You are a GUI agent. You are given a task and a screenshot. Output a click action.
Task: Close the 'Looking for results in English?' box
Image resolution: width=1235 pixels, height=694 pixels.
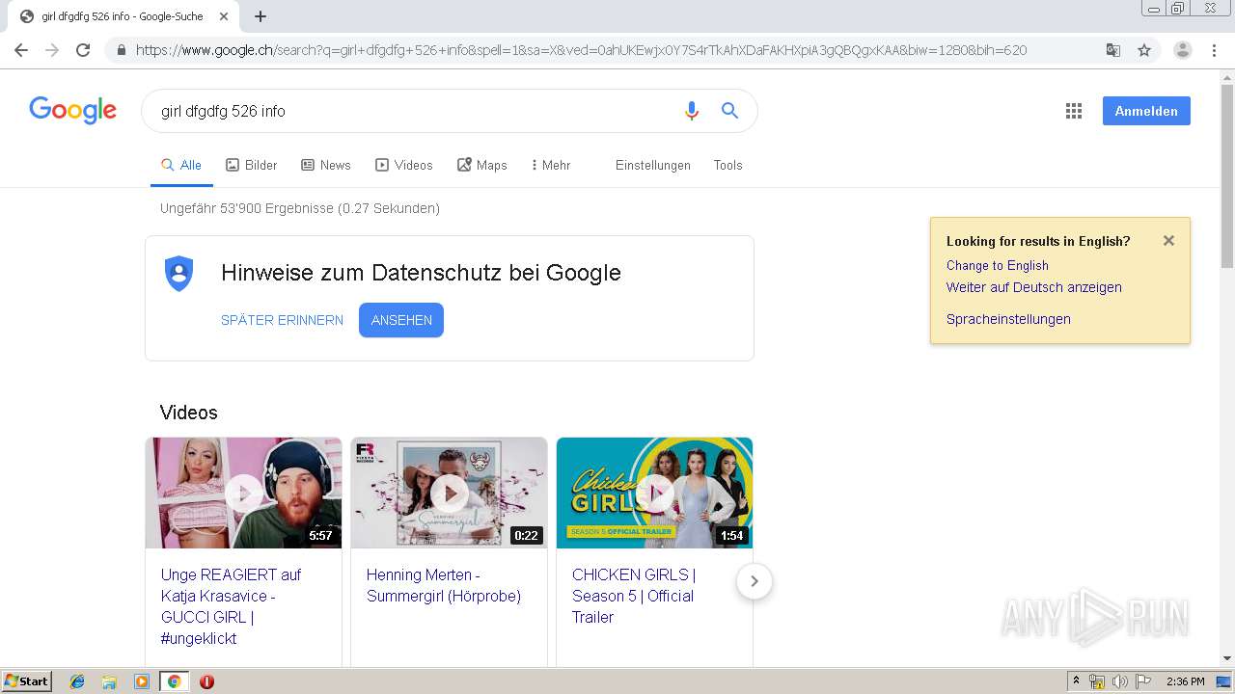tap(1168, 241)
